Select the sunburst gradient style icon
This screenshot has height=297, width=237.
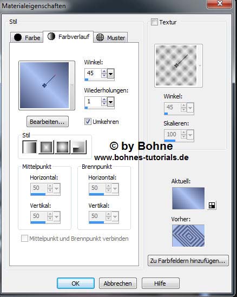63,147
